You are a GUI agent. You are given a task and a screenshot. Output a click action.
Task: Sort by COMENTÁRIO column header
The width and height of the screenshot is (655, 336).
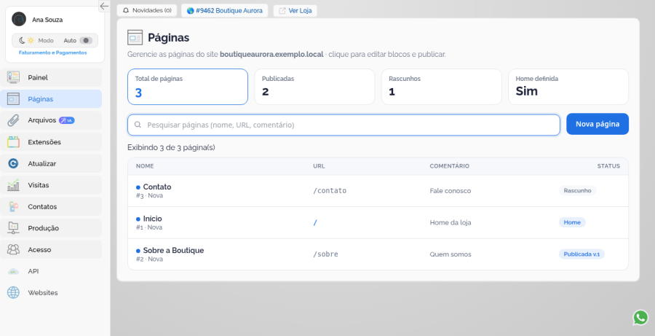pos(450,166)
